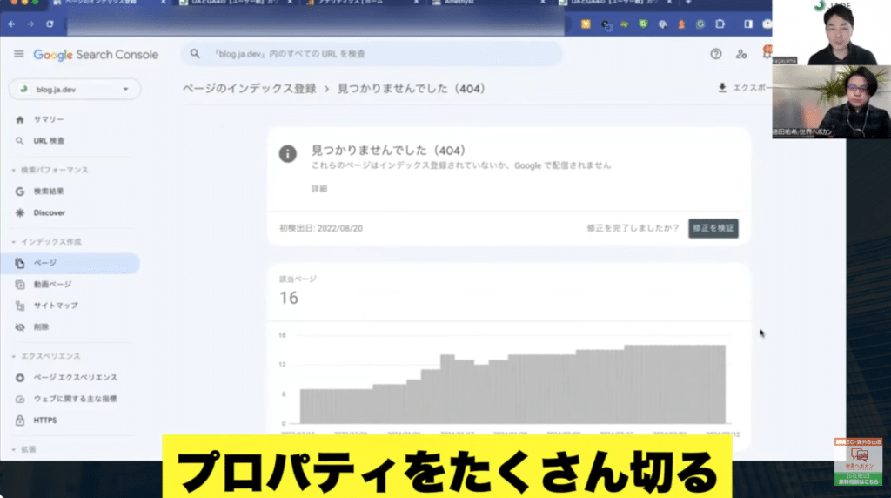Open ウェブに関する主な指標 in the sidebar
The image size is (891, 498).
(75, 399)
